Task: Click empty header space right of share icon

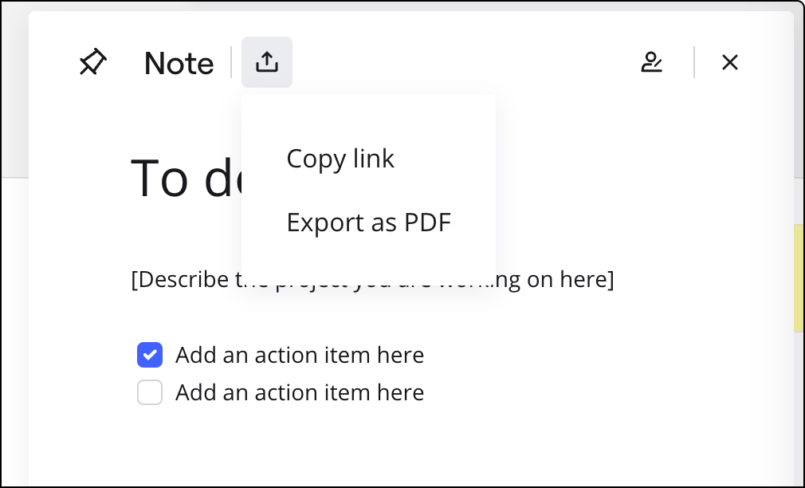Action: coord(462,62)
